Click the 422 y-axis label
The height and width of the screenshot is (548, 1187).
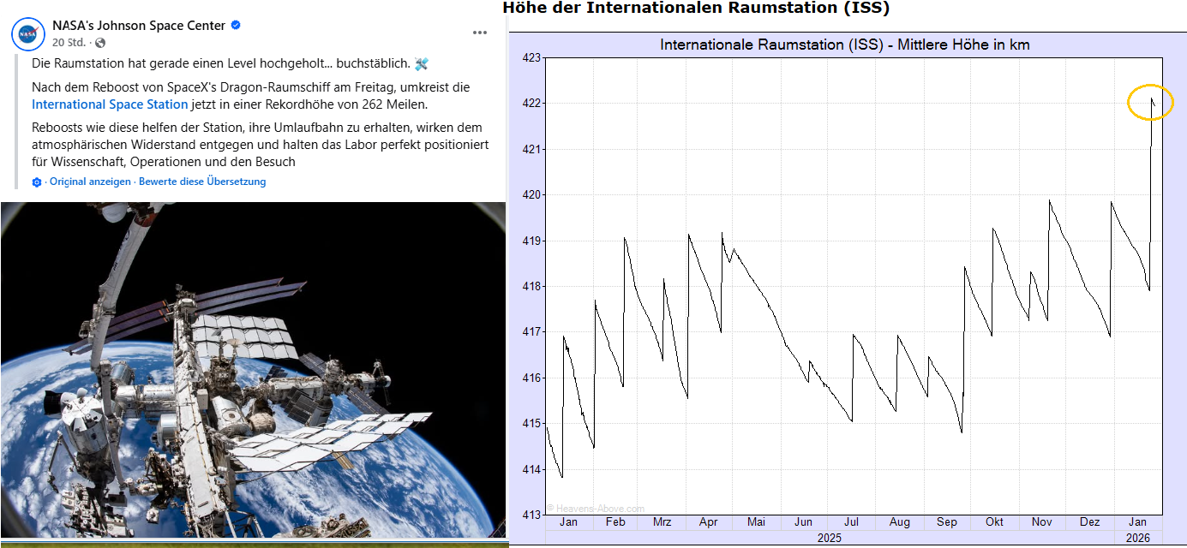[531, 104]
